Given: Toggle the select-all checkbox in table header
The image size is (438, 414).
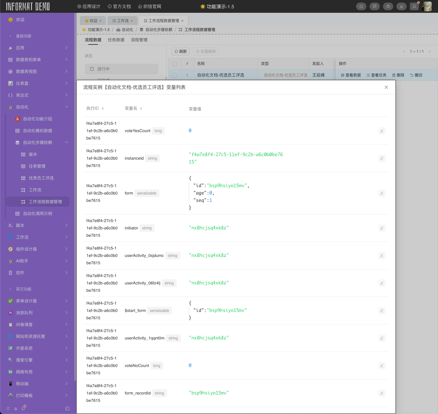Looking at the screenshot, I should pyautogui.click(x=174, y=64).
